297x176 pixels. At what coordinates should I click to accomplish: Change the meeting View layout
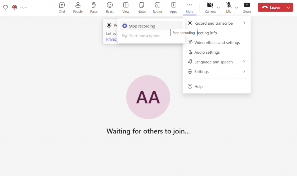click(x=126, y=7)
